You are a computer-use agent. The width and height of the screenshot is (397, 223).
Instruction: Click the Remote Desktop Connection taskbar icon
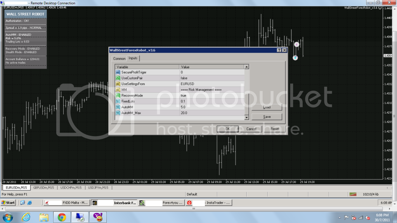[80, 217]
